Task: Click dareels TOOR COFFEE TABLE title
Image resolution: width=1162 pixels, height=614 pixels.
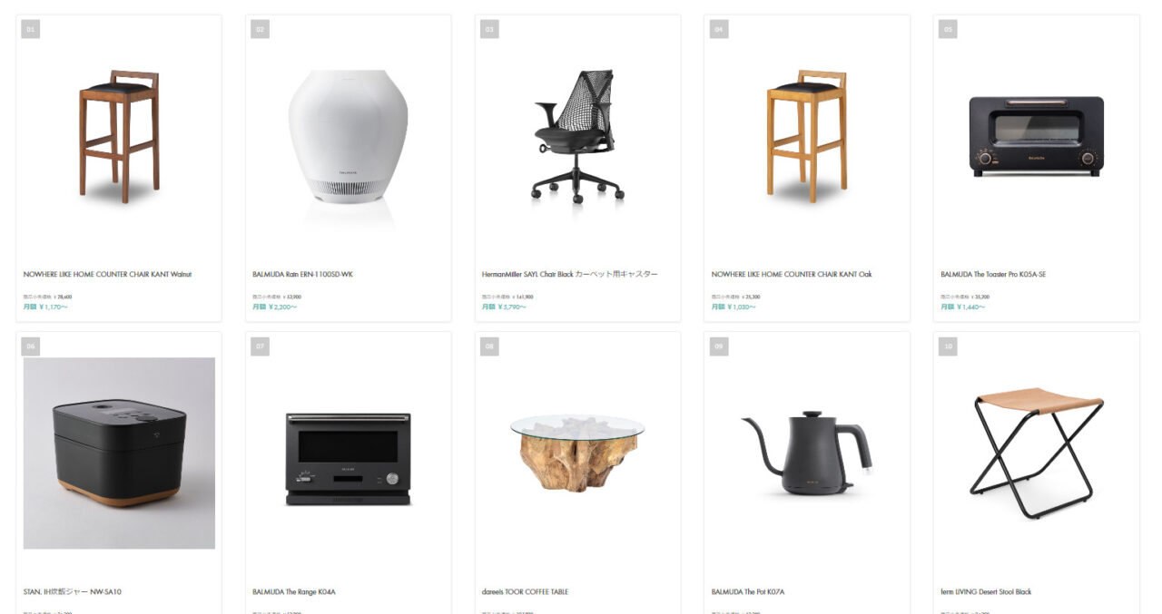Action: point(525,591)
